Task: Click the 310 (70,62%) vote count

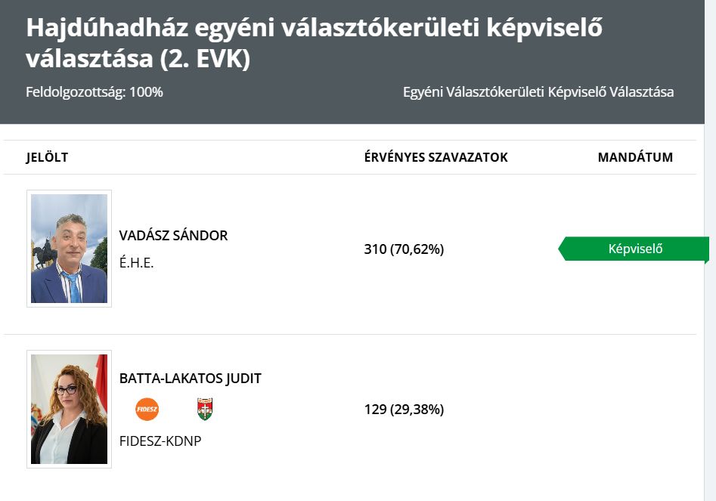Action: [x=404, y=249]
